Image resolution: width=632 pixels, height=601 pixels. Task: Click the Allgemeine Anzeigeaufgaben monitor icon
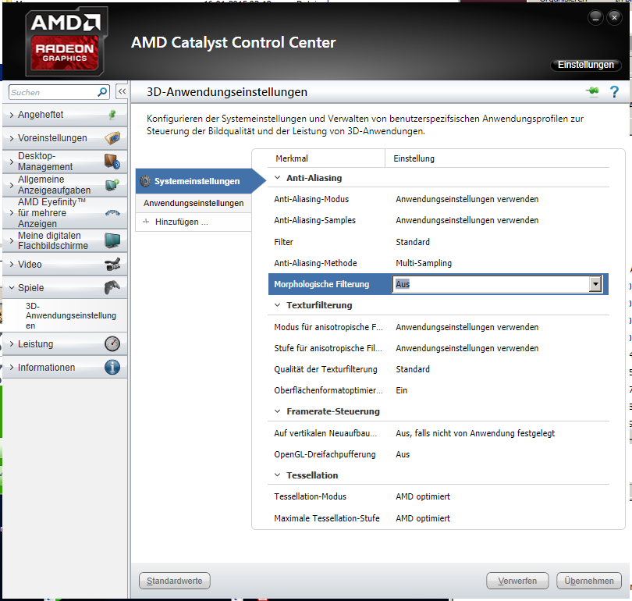point(112,185)
